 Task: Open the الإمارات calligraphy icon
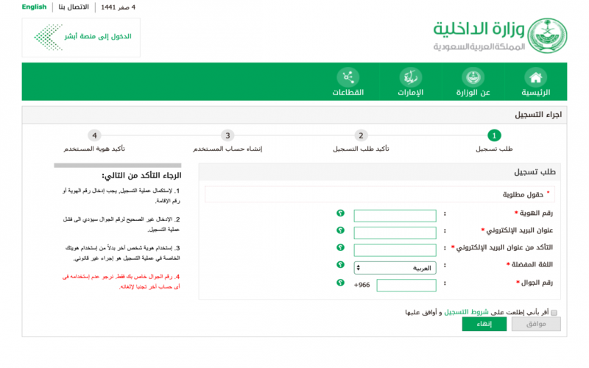[x=411, y=77]
